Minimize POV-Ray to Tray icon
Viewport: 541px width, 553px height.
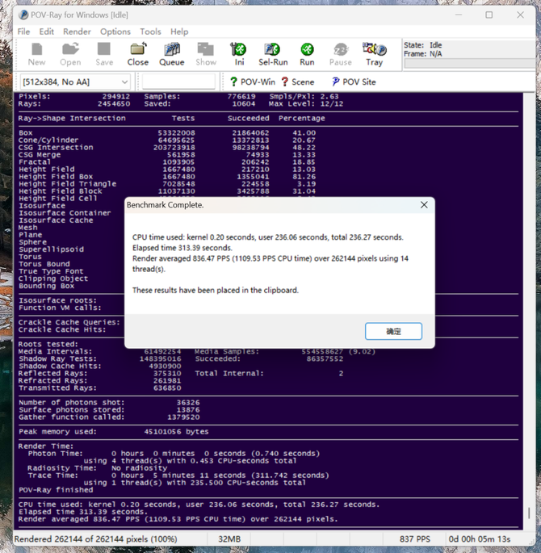coord(374,54)
